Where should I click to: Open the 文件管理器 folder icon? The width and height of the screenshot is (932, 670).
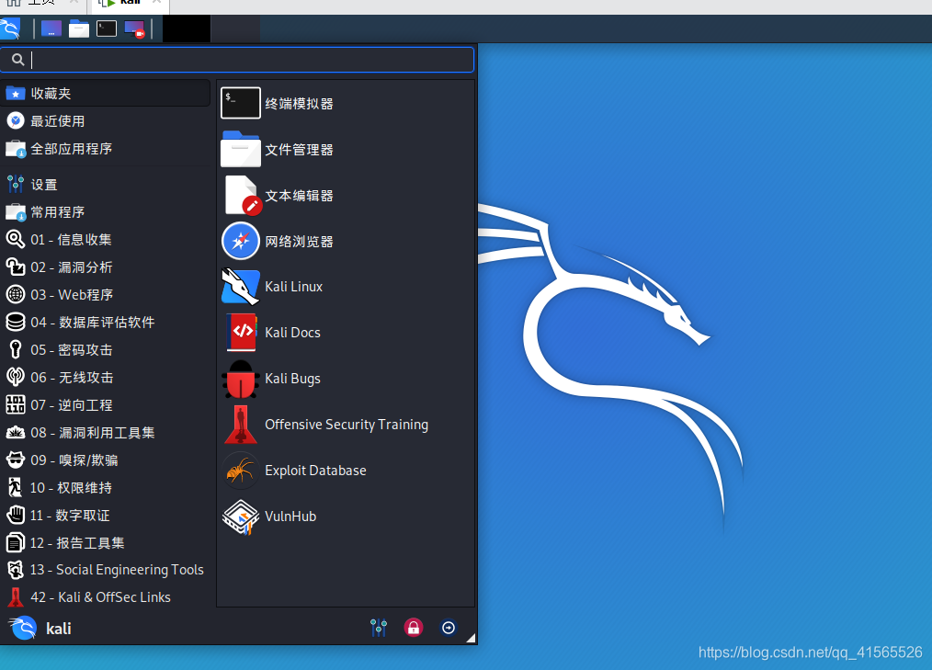(241, 149)
